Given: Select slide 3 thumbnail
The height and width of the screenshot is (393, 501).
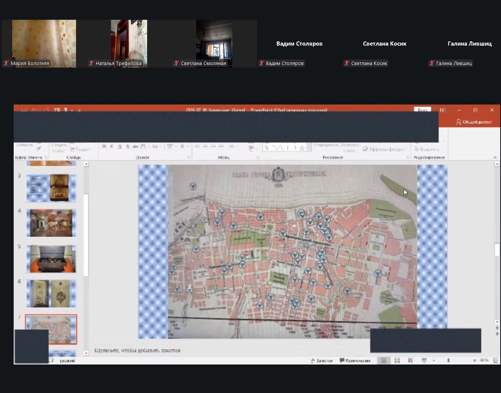Looking at the screenshot, I should pyautogui.click(x=51, y=188).
